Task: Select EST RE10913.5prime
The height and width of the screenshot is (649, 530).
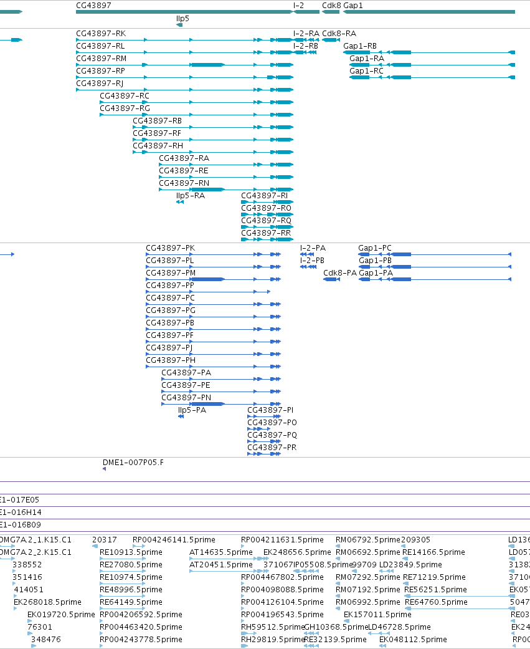Action: 123,559
